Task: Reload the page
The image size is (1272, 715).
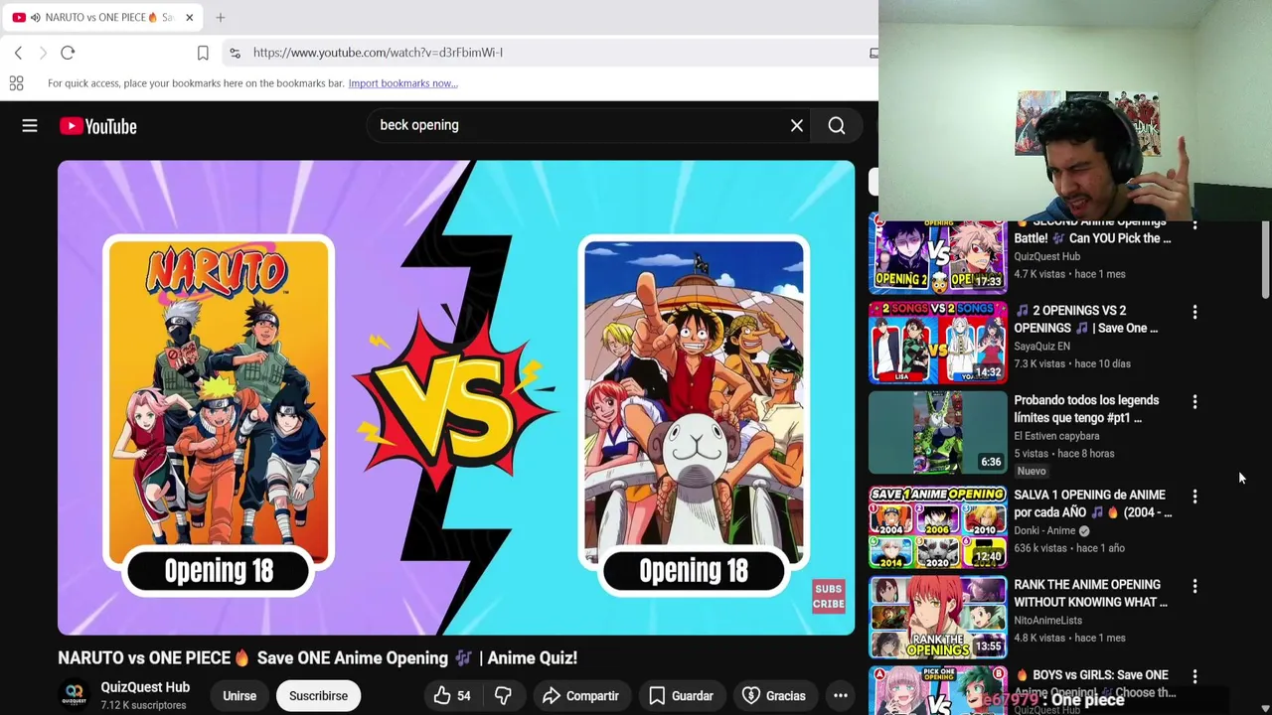Action: (68, 53)
